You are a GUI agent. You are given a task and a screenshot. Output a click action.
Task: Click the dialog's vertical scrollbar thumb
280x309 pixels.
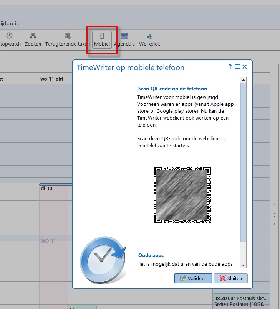[244, 163]
